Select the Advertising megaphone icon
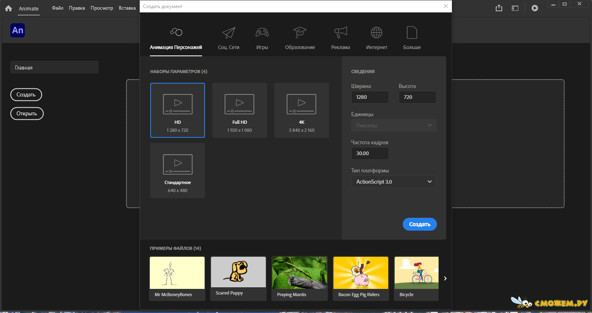The image size is (592, 313). pyautogui.click(x=341, y=33)
